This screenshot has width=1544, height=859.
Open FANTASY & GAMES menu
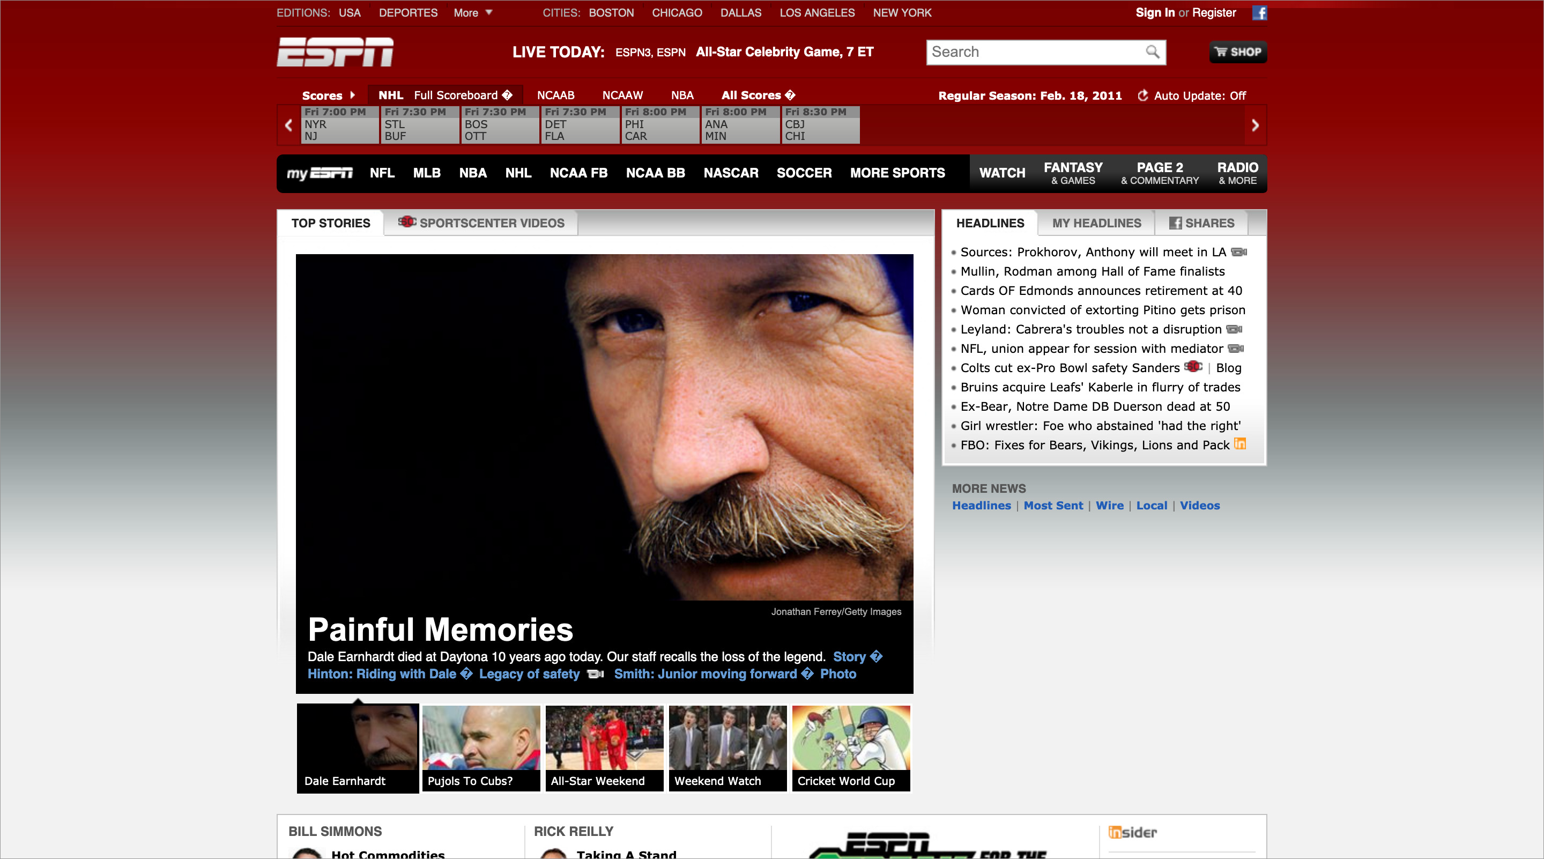pos(1073,173)
